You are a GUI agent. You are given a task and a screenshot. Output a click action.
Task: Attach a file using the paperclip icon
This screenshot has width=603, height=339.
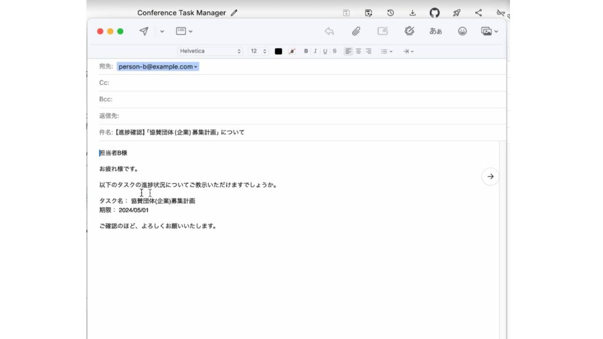click(356, 31)
